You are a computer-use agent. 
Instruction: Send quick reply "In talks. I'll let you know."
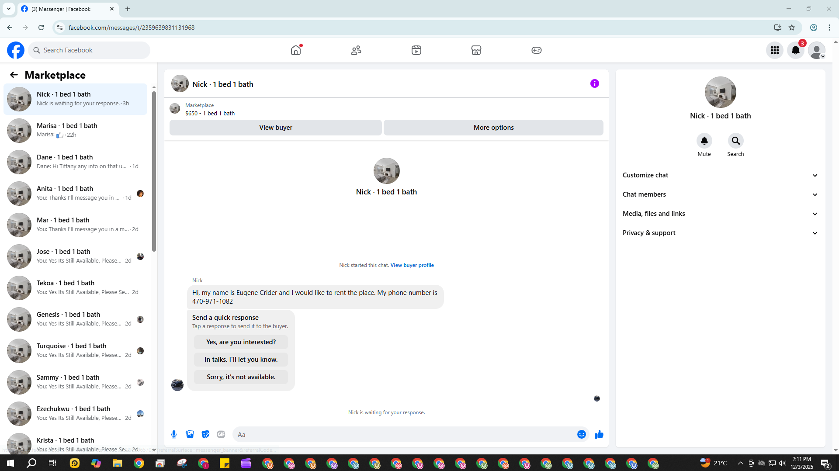coord(241,360)
